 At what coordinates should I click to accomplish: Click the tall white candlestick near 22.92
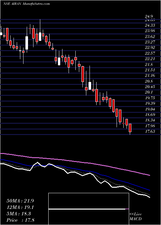tap(27, 43)
